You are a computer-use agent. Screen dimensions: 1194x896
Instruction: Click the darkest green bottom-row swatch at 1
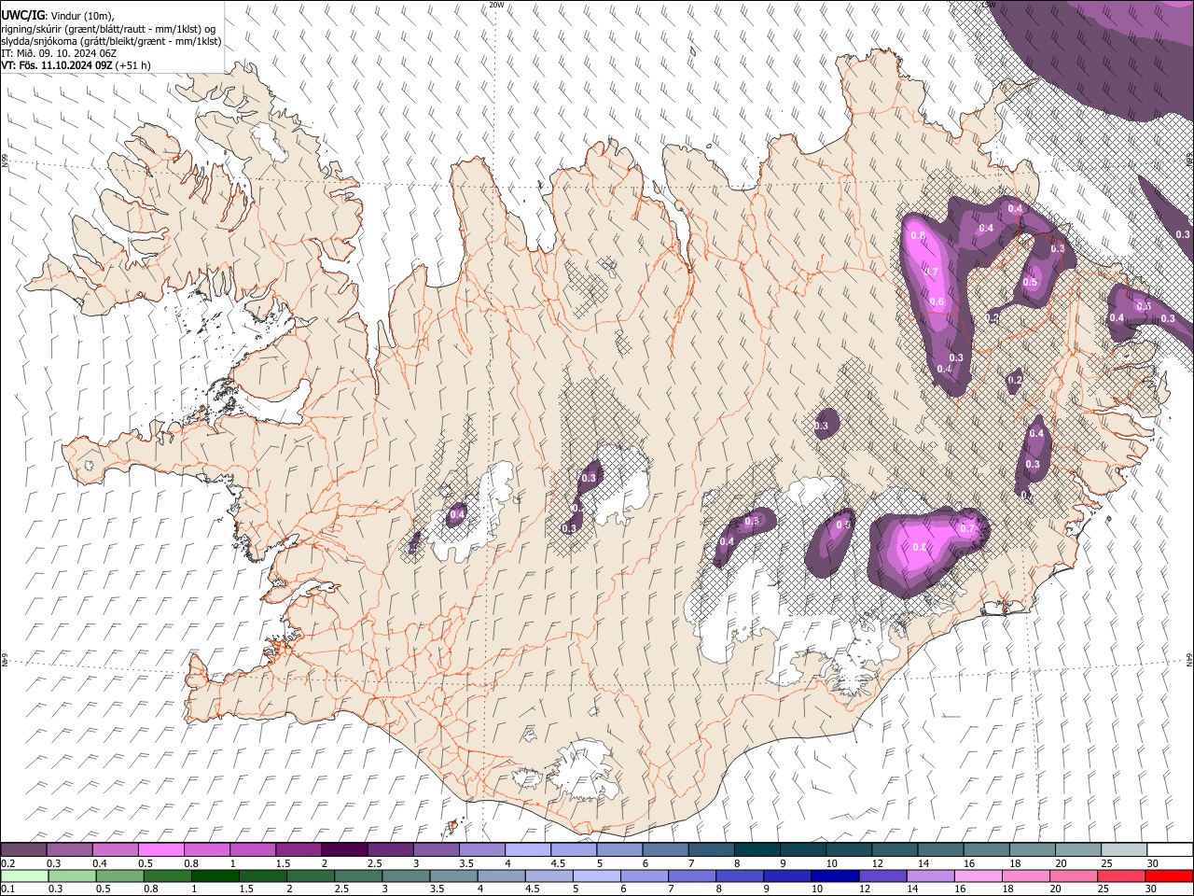pyautogui.click(x=215, y=875)
